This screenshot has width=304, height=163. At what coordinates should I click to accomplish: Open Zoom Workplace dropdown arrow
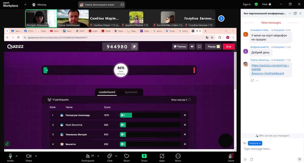click(25, 5)
